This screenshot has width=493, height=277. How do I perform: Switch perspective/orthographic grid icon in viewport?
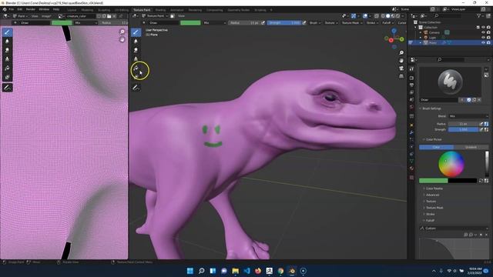point(401,76)
